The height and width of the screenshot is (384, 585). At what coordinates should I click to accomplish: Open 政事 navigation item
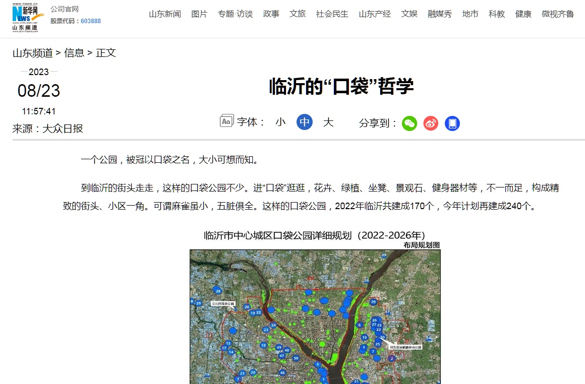(271, 14)
